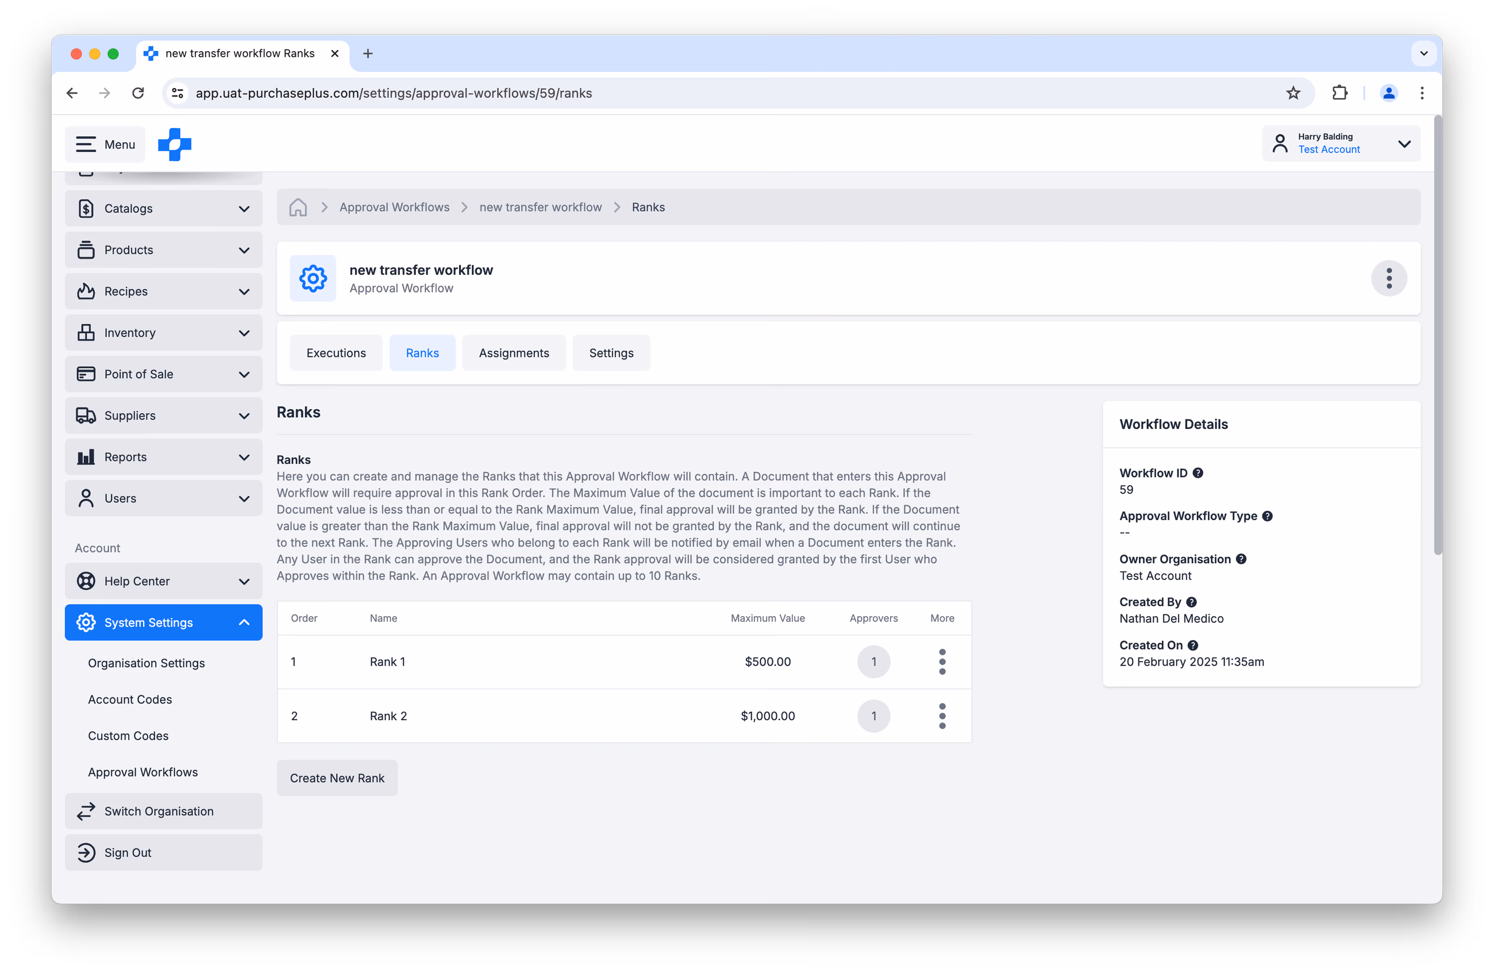Click the browser address bar URL
The width and height of the screenshot is (1494, 972).
394,93
